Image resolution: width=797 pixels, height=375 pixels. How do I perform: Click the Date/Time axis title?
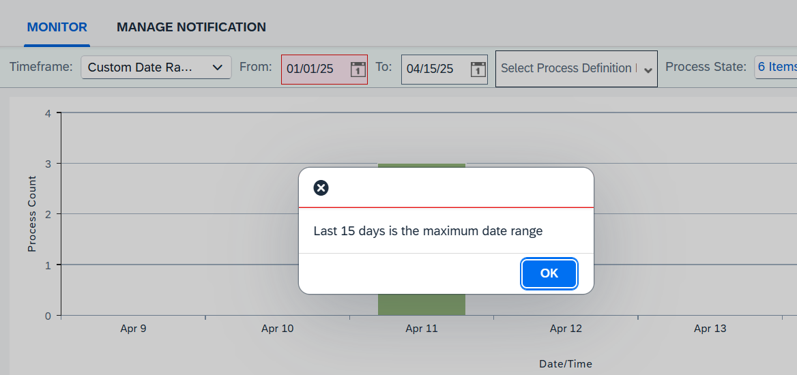(x=566, y=364)
